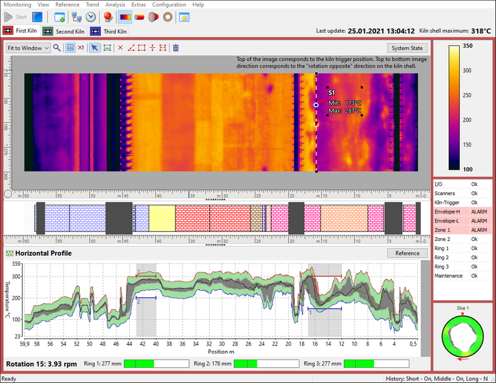Open the Monitoring menu
Viewport: 496px width, 383px height.
[18, 5]
